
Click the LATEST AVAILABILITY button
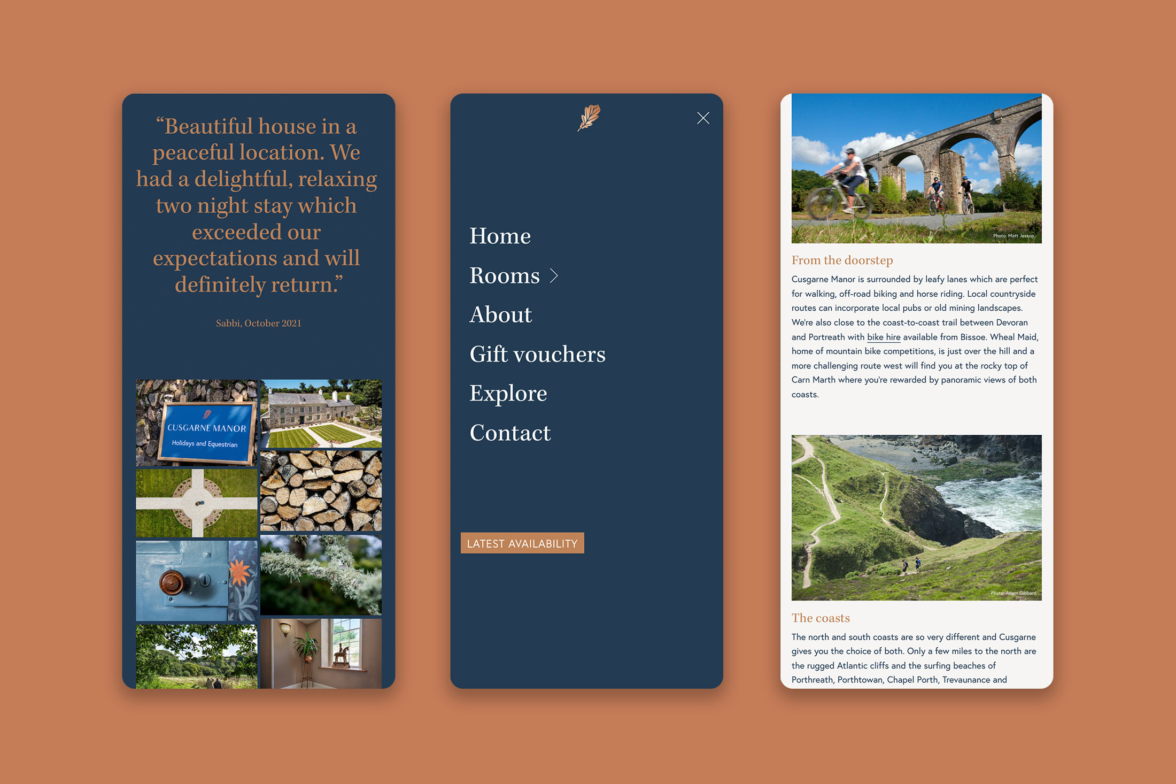click(x=522, y=543)
